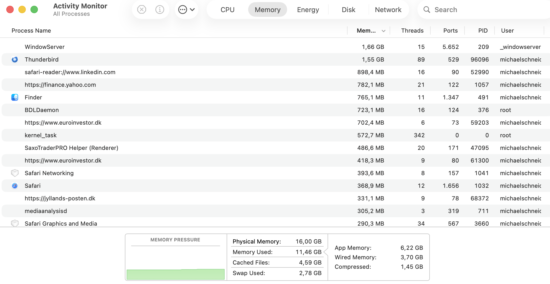550x284 pixels.
Task: Open the ellipsis actions menu button
Action: tap(186, 10)
